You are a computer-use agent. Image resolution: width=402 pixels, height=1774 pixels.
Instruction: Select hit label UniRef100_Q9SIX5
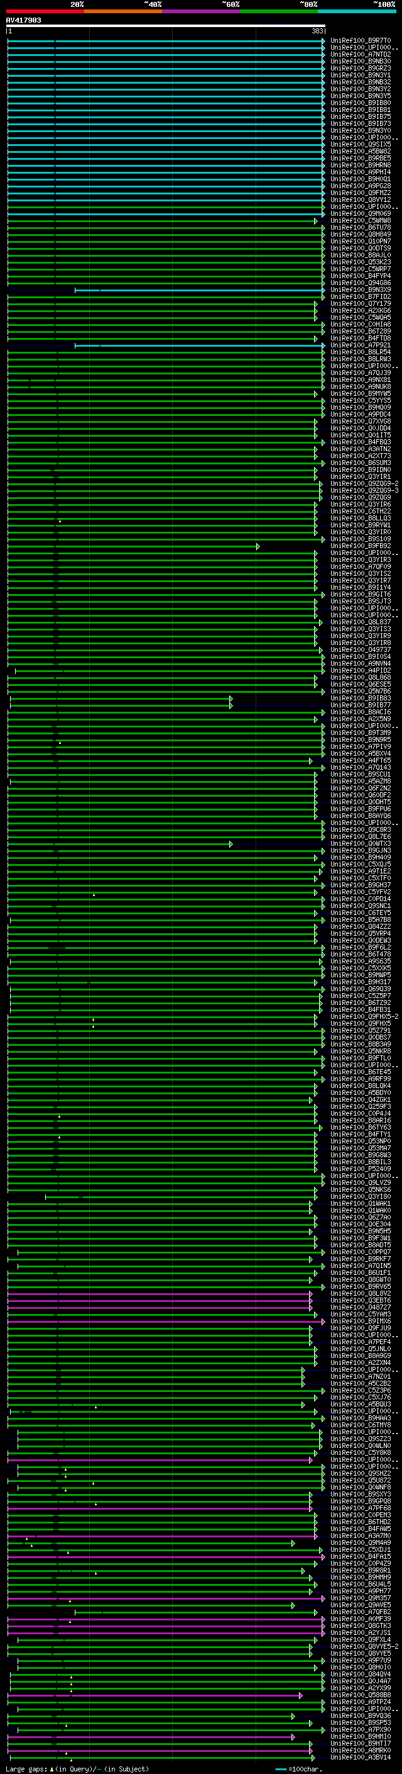click(361, 145)
